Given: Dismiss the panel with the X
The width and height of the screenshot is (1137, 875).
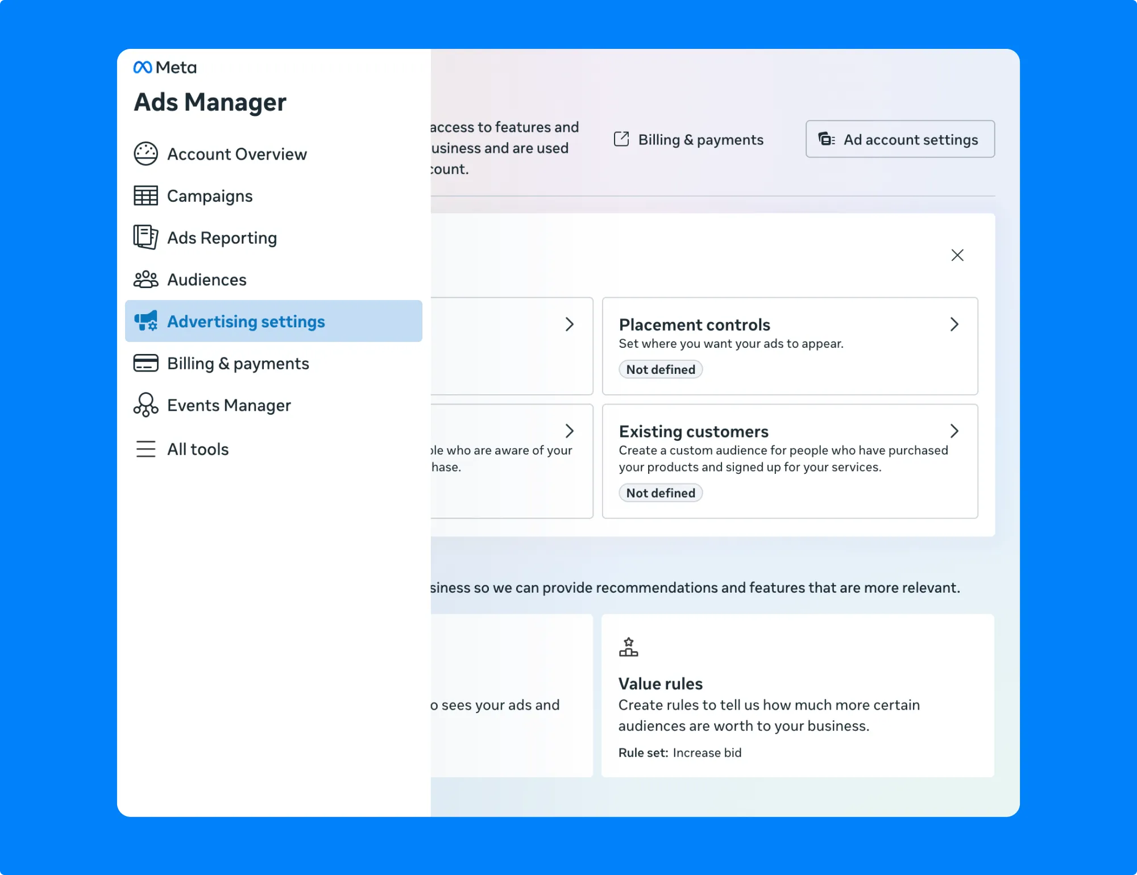Looking at the screenshot, I should [x=957, y=255].
